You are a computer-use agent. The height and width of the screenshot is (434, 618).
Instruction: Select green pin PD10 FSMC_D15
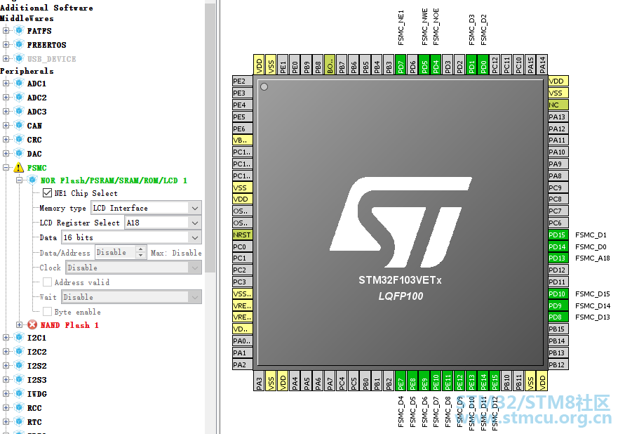click(x=558, y=294)
